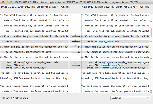Click left line "6. Modify the permissions on the public key"

pos(34,57)
